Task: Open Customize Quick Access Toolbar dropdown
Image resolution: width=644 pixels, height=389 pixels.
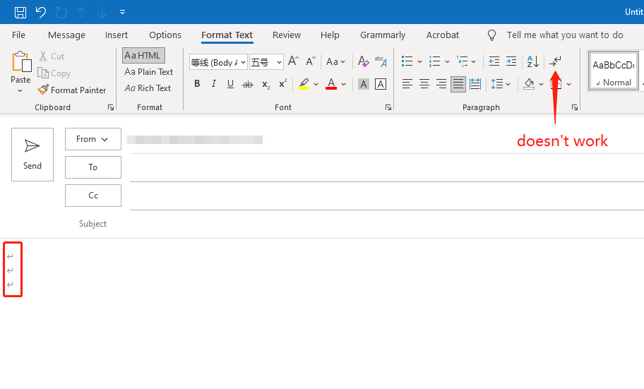Action: click(122, 12)
